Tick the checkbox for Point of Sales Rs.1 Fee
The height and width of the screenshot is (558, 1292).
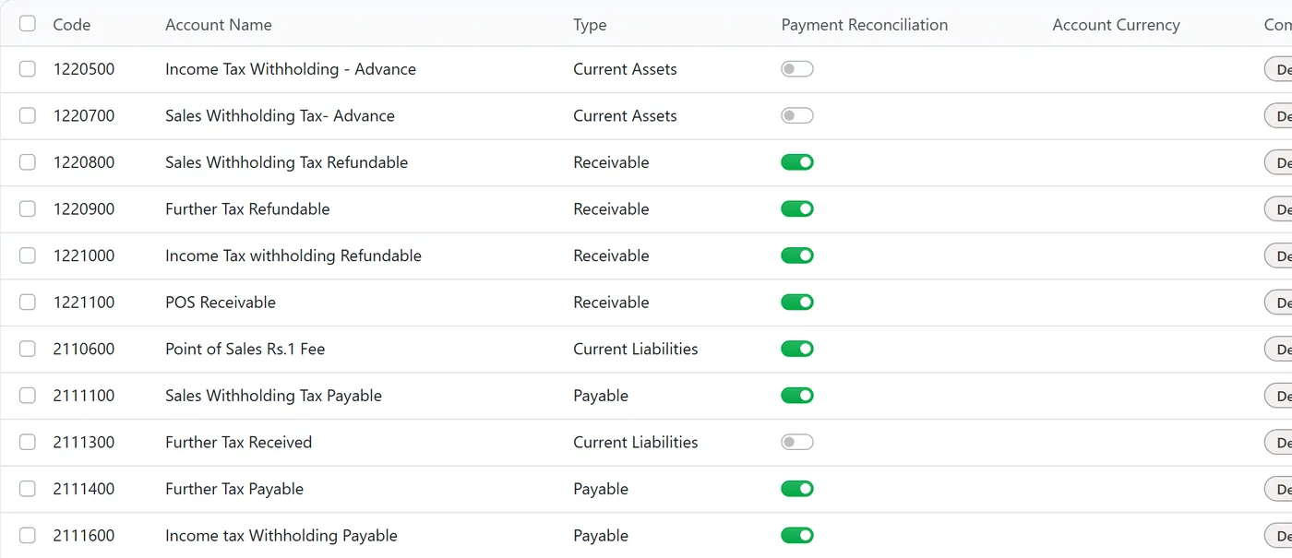[x=28, y=349]
